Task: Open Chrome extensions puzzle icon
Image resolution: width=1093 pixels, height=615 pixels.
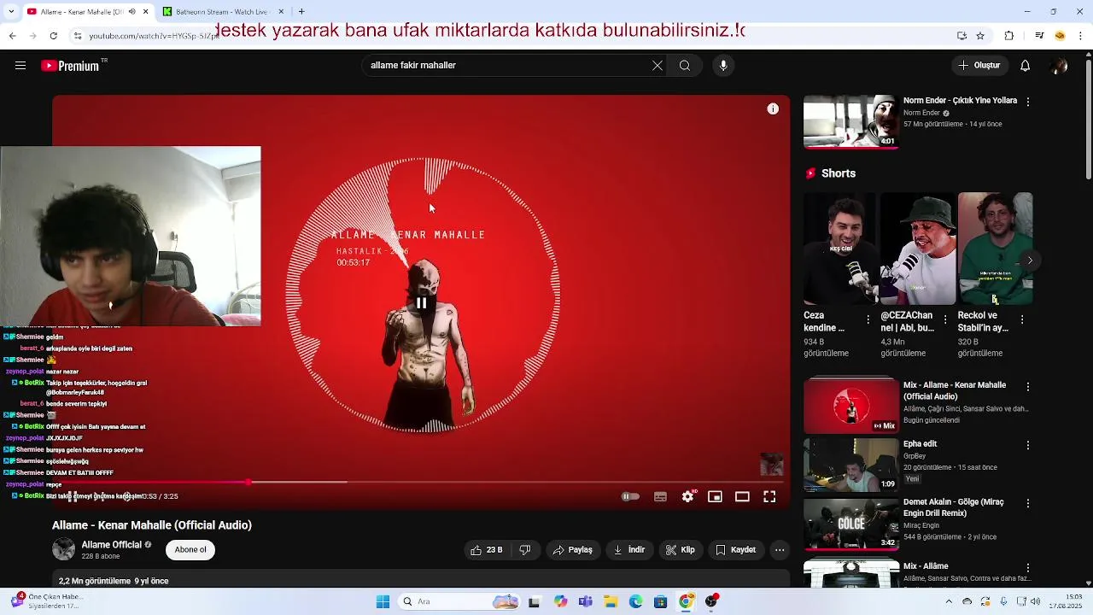Action: pyautogui.click(x=1009, y=36)
